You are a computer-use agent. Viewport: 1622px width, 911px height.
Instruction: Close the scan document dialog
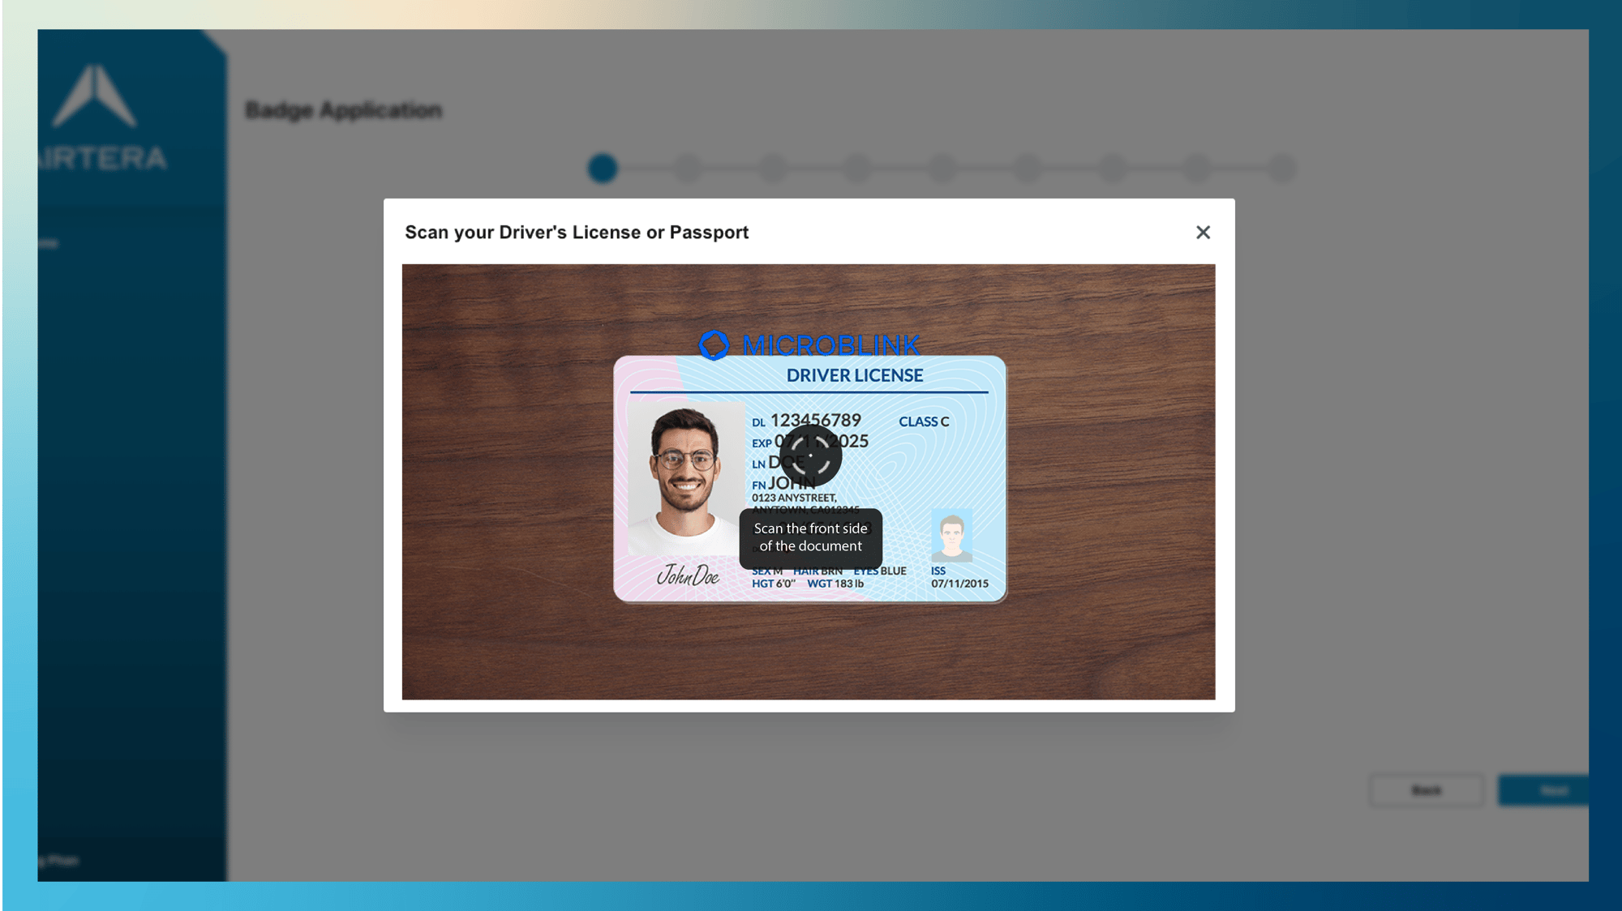click(x=1203, y=233)
